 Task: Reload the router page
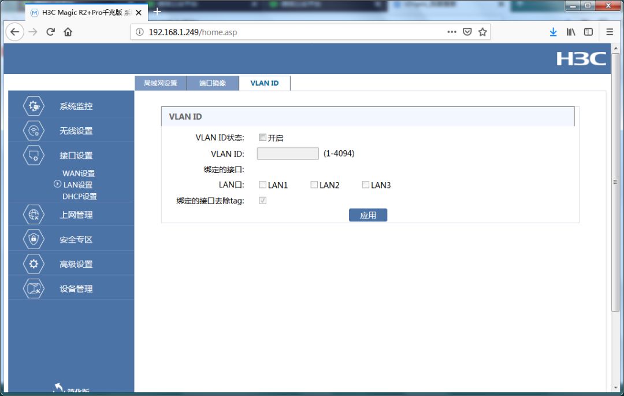point(50,32)
